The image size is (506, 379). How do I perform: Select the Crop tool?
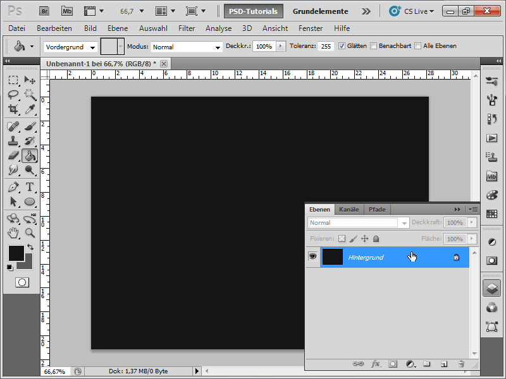tap(13, 109)
